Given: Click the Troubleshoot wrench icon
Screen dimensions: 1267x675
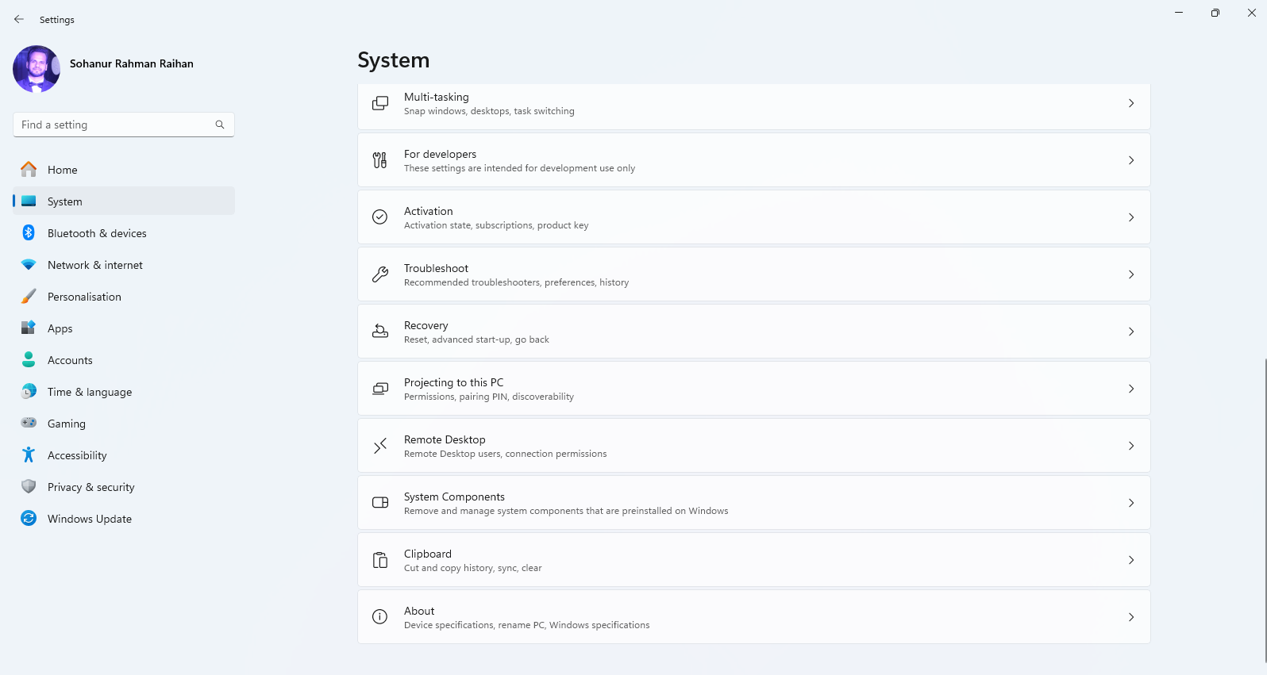Looking at the screenshot, I should (x=380, y=274).
